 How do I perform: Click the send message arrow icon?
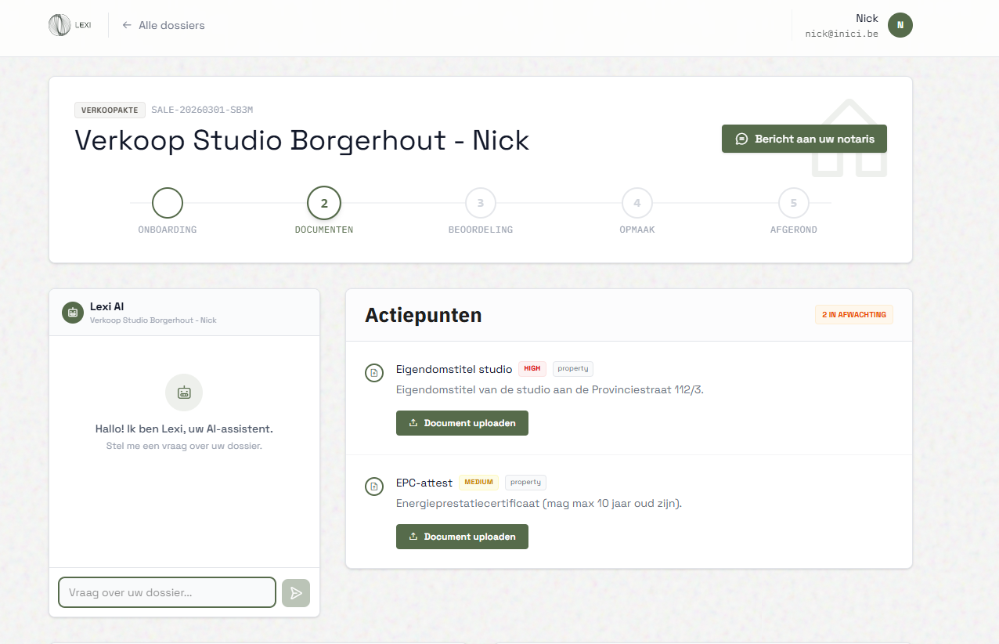pyautogui.click(x=296, y=593)
